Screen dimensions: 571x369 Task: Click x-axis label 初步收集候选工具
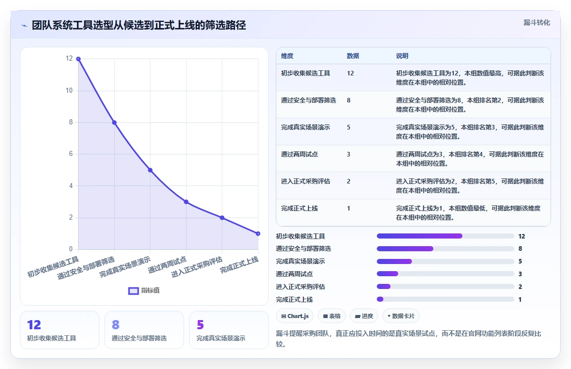[x=53, y=267]
